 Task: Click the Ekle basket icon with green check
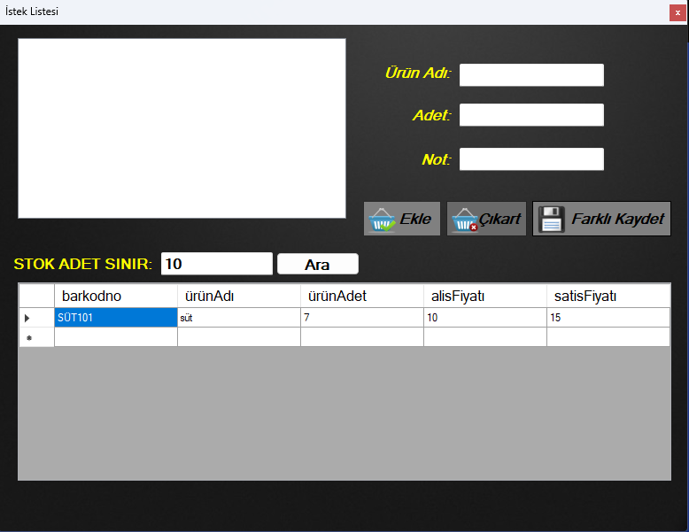click(382, 220)
